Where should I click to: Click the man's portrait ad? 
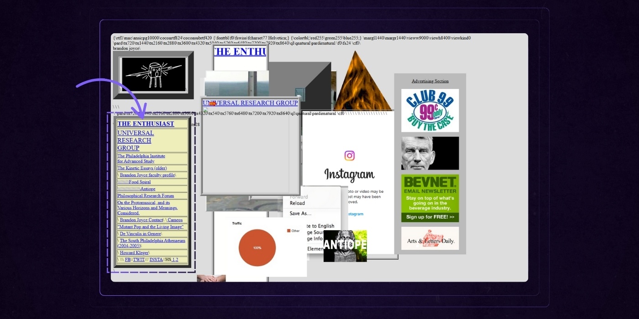[430, 153]
